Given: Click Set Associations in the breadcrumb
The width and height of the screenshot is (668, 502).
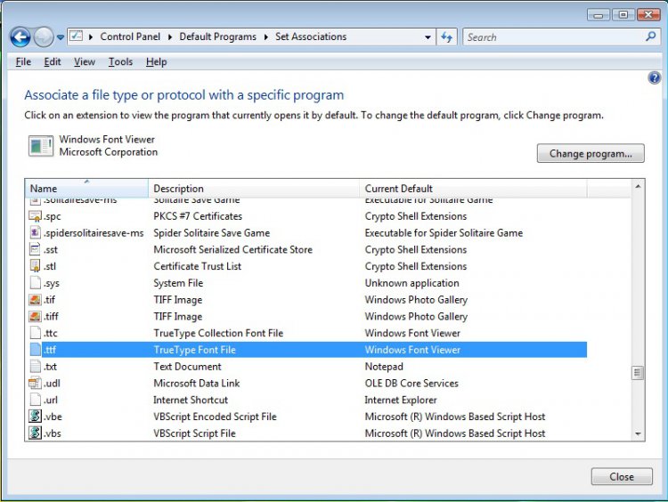Looking at the screenshot, I should (x=311, y=36).
